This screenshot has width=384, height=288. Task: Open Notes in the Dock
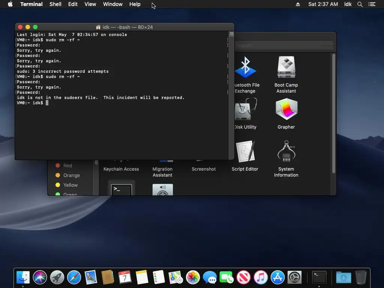click(142, 277)
